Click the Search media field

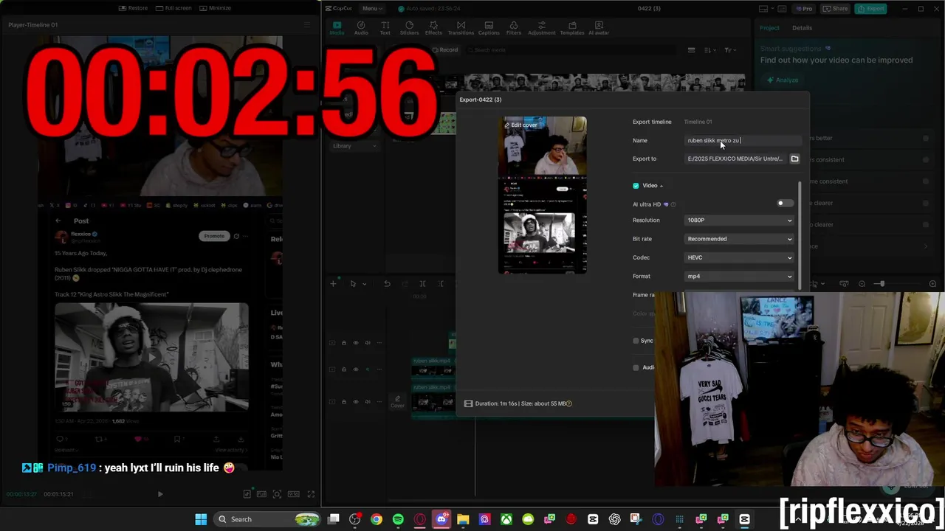click(572, 49)
